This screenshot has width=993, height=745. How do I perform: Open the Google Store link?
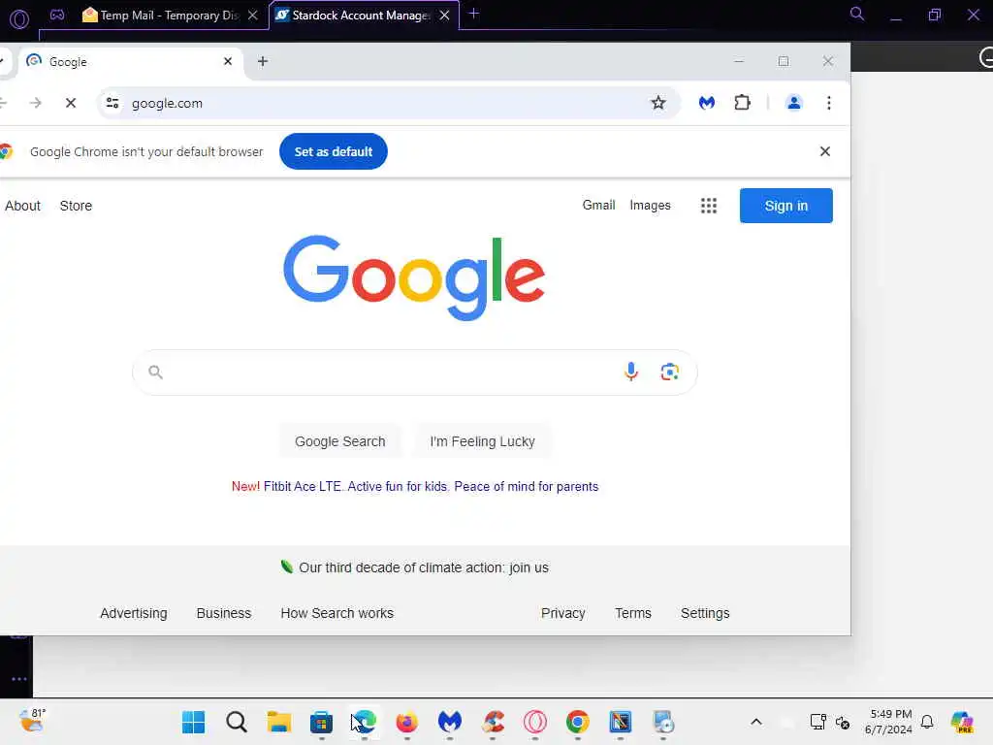(x=76, y=206)
